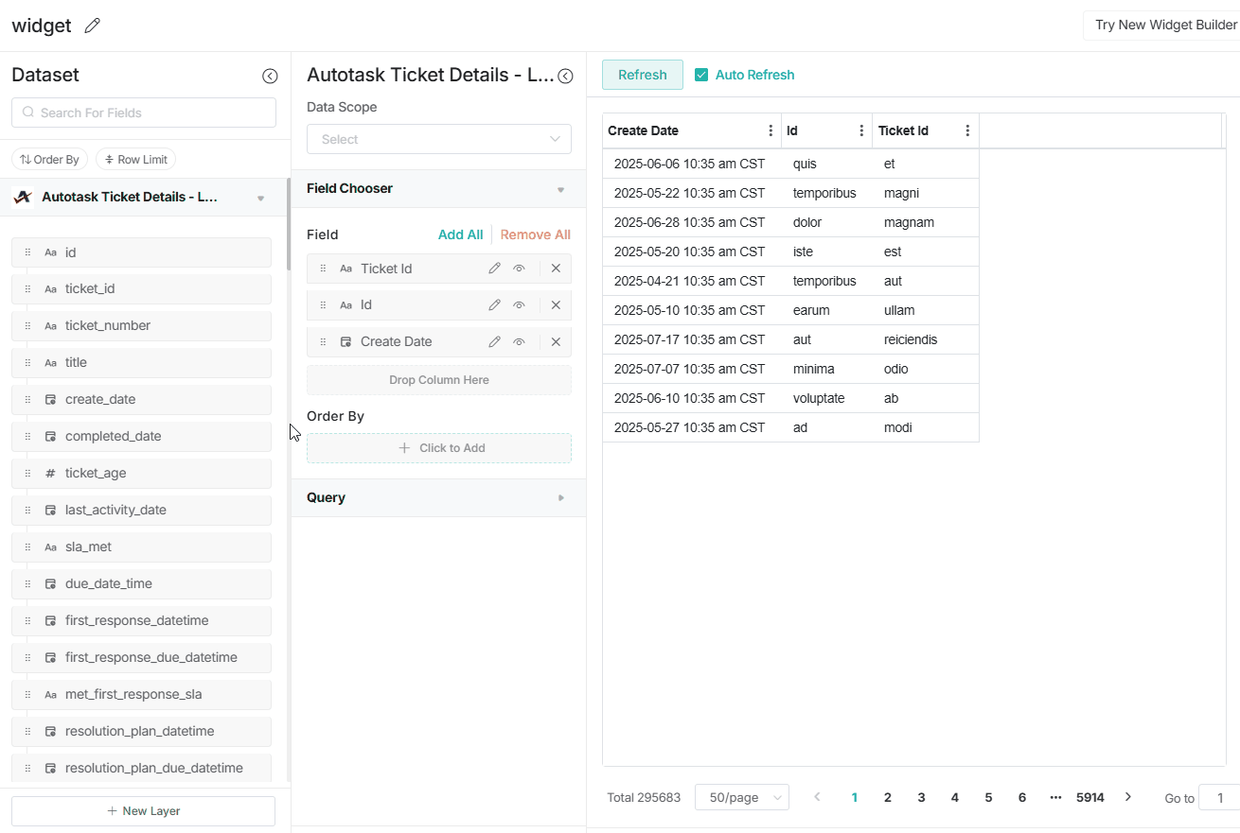Viewport: 1240px width, 833px height.
Task: Go to page 3 in pagination
Action: pyautogui.click(x=921, y=797)
